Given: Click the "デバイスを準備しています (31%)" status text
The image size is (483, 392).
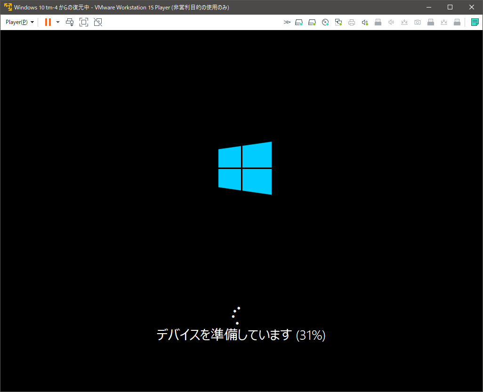Looking at the screenshot, I should (241, 335).
